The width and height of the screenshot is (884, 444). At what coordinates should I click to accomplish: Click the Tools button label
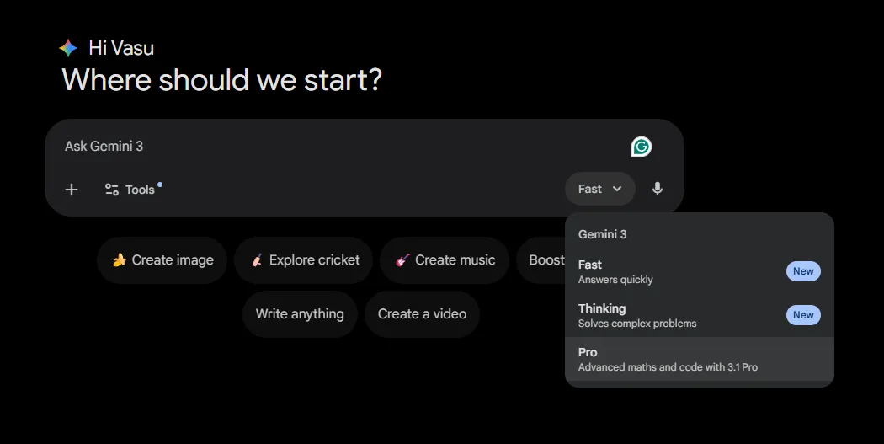pyautogui.click(x=140, y=190)
